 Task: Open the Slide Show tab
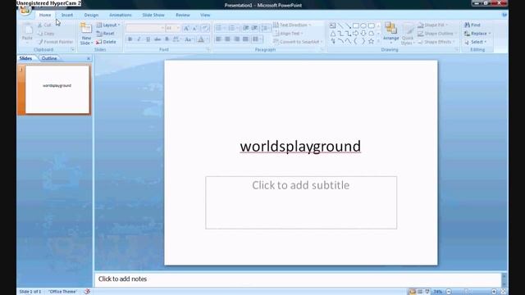pyautogui.click(x=153, y=15)
